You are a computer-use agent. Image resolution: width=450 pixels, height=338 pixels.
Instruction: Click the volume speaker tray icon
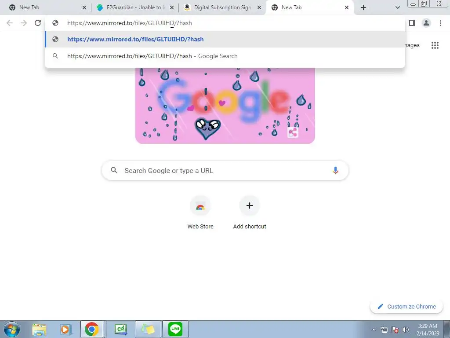[406, 330]
